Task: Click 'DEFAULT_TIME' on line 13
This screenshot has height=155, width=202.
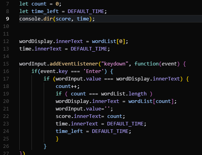Action: 89,49
